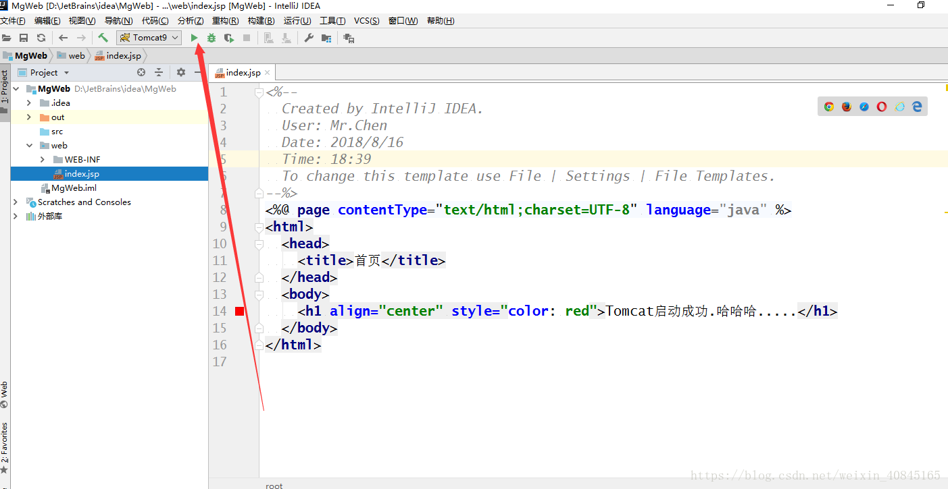
Task: Open IDE settings via the wrench icon
Action: tap(308, 38)
